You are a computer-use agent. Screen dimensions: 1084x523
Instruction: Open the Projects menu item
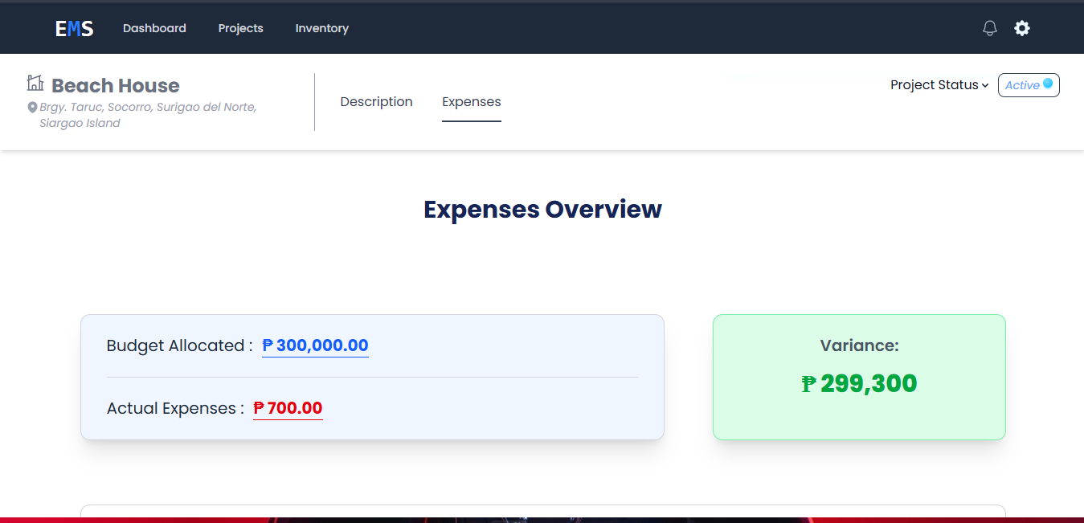(240, 28)
